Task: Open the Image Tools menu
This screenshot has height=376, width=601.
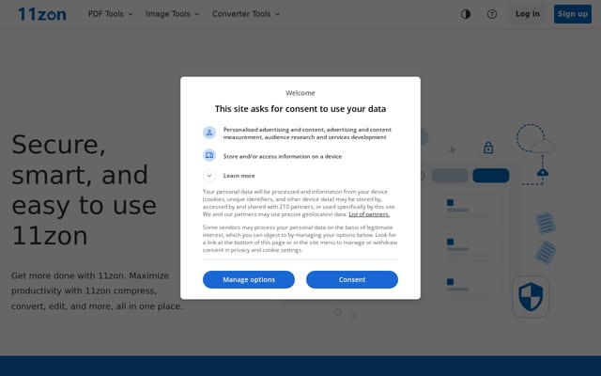Action: click(x=173, y=14)
